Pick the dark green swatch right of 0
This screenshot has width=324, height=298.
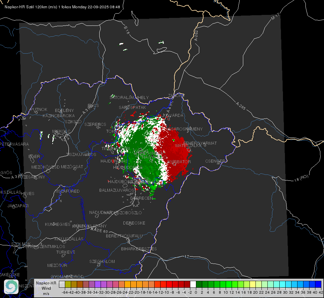coord(199,284)
